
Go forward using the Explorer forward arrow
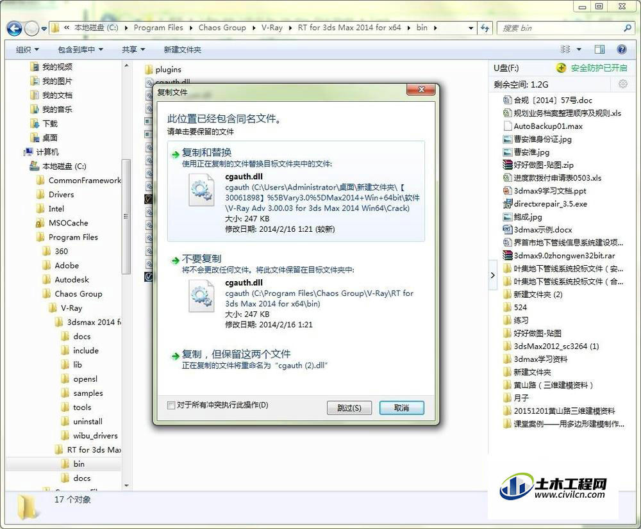point(31,28)
